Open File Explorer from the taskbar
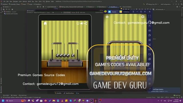183x103 pixels. point(54,101)
